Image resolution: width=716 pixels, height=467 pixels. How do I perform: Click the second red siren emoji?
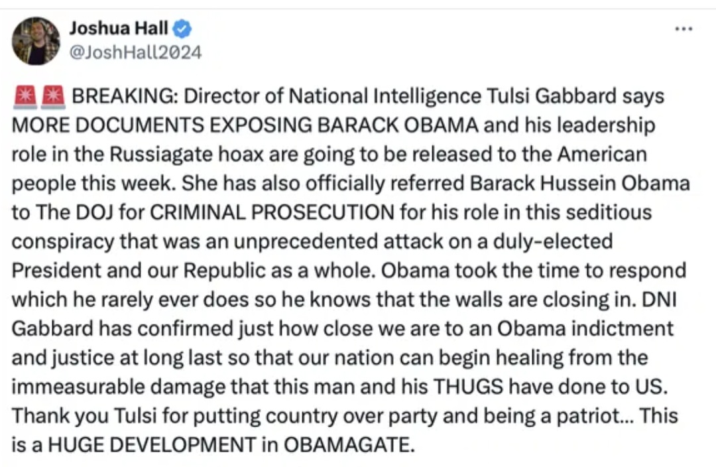(53, 97)
